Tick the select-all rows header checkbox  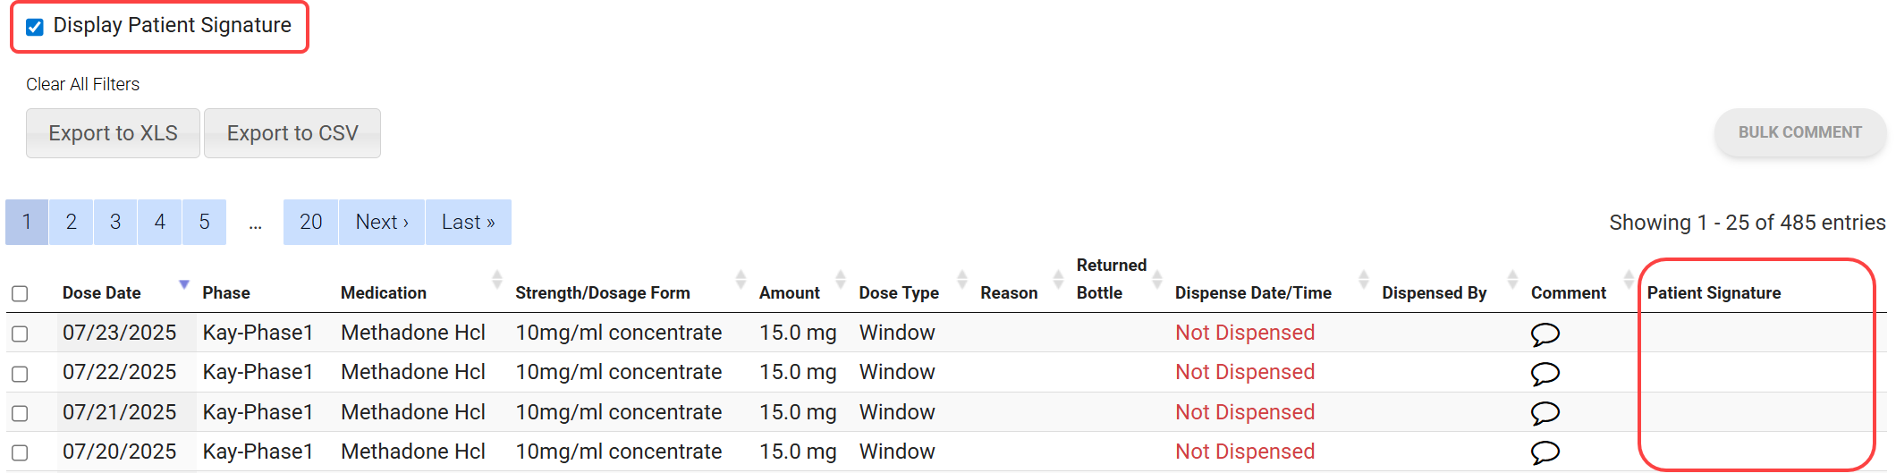coord(20,293)
